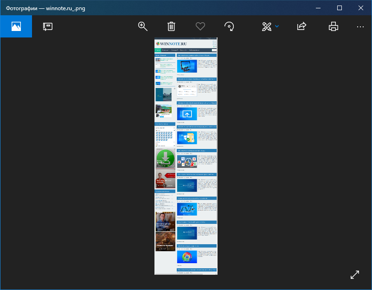The width and height of the screenshot is (372, 290).
Task: Click the Edit & Create pencil icon
Action: click(267, 26)
